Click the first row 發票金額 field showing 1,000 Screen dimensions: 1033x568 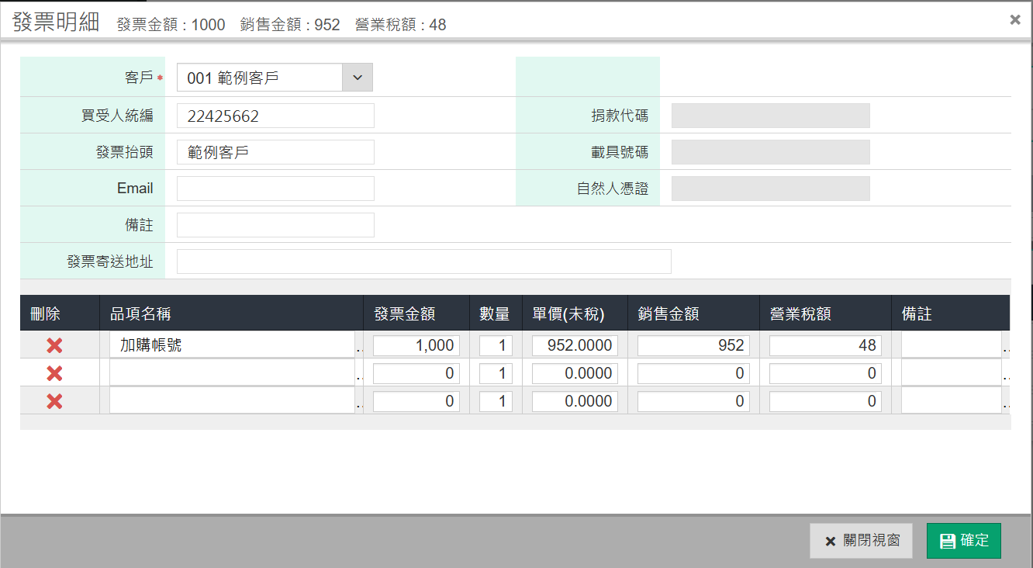pos(416,346)
